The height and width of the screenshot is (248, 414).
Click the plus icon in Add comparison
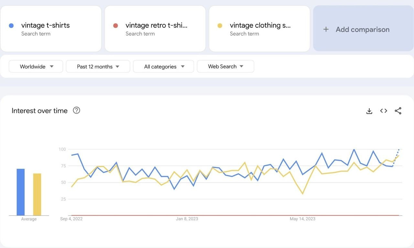[326, 29]
